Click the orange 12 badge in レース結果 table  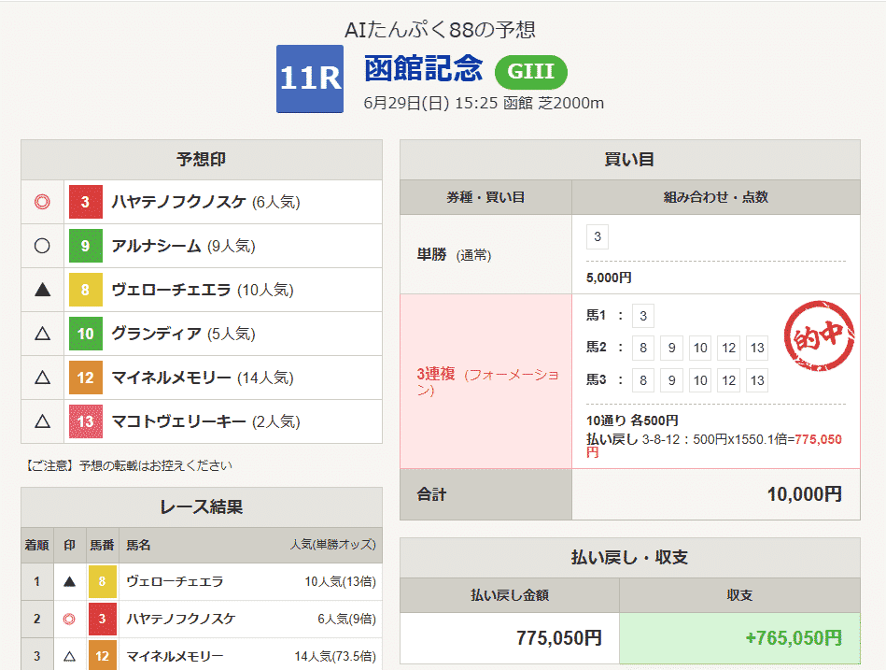(102, 656)
